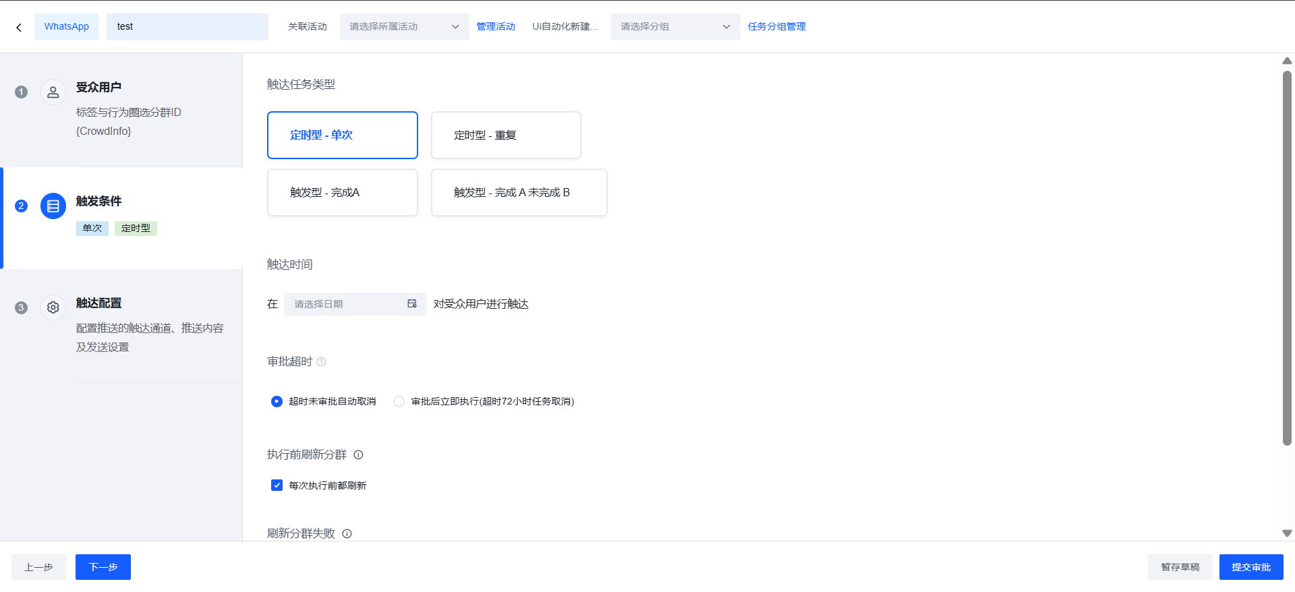Click the 提交审批 button
Image resolution: width=1295 pixels, height=592 pixels.
(1250, 567)
